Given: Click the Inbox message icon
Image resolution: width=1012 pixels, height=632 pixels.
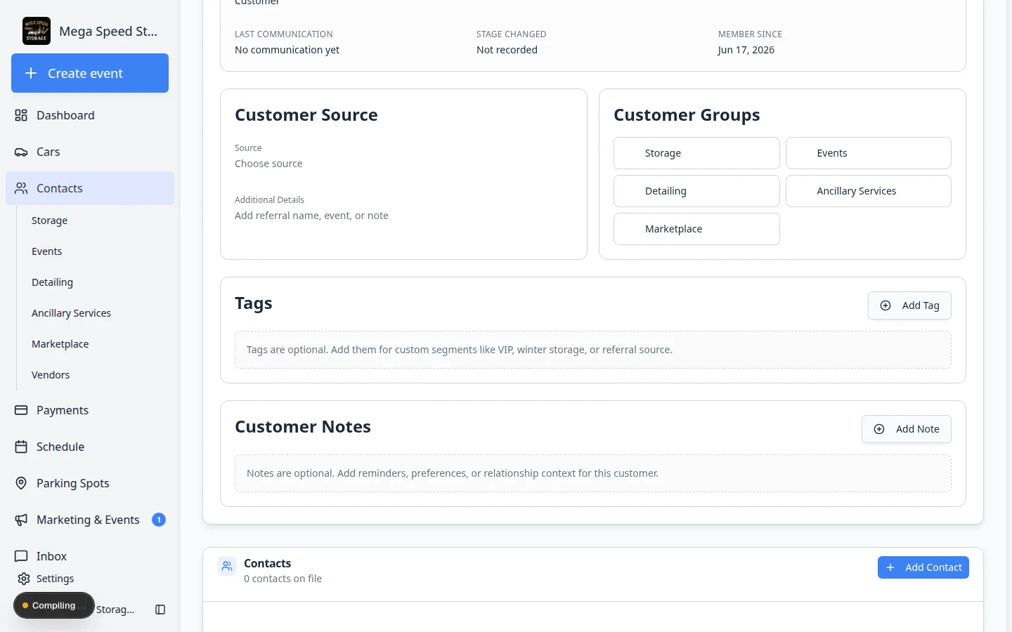Looking at the screenshot, I should [21, 556].
